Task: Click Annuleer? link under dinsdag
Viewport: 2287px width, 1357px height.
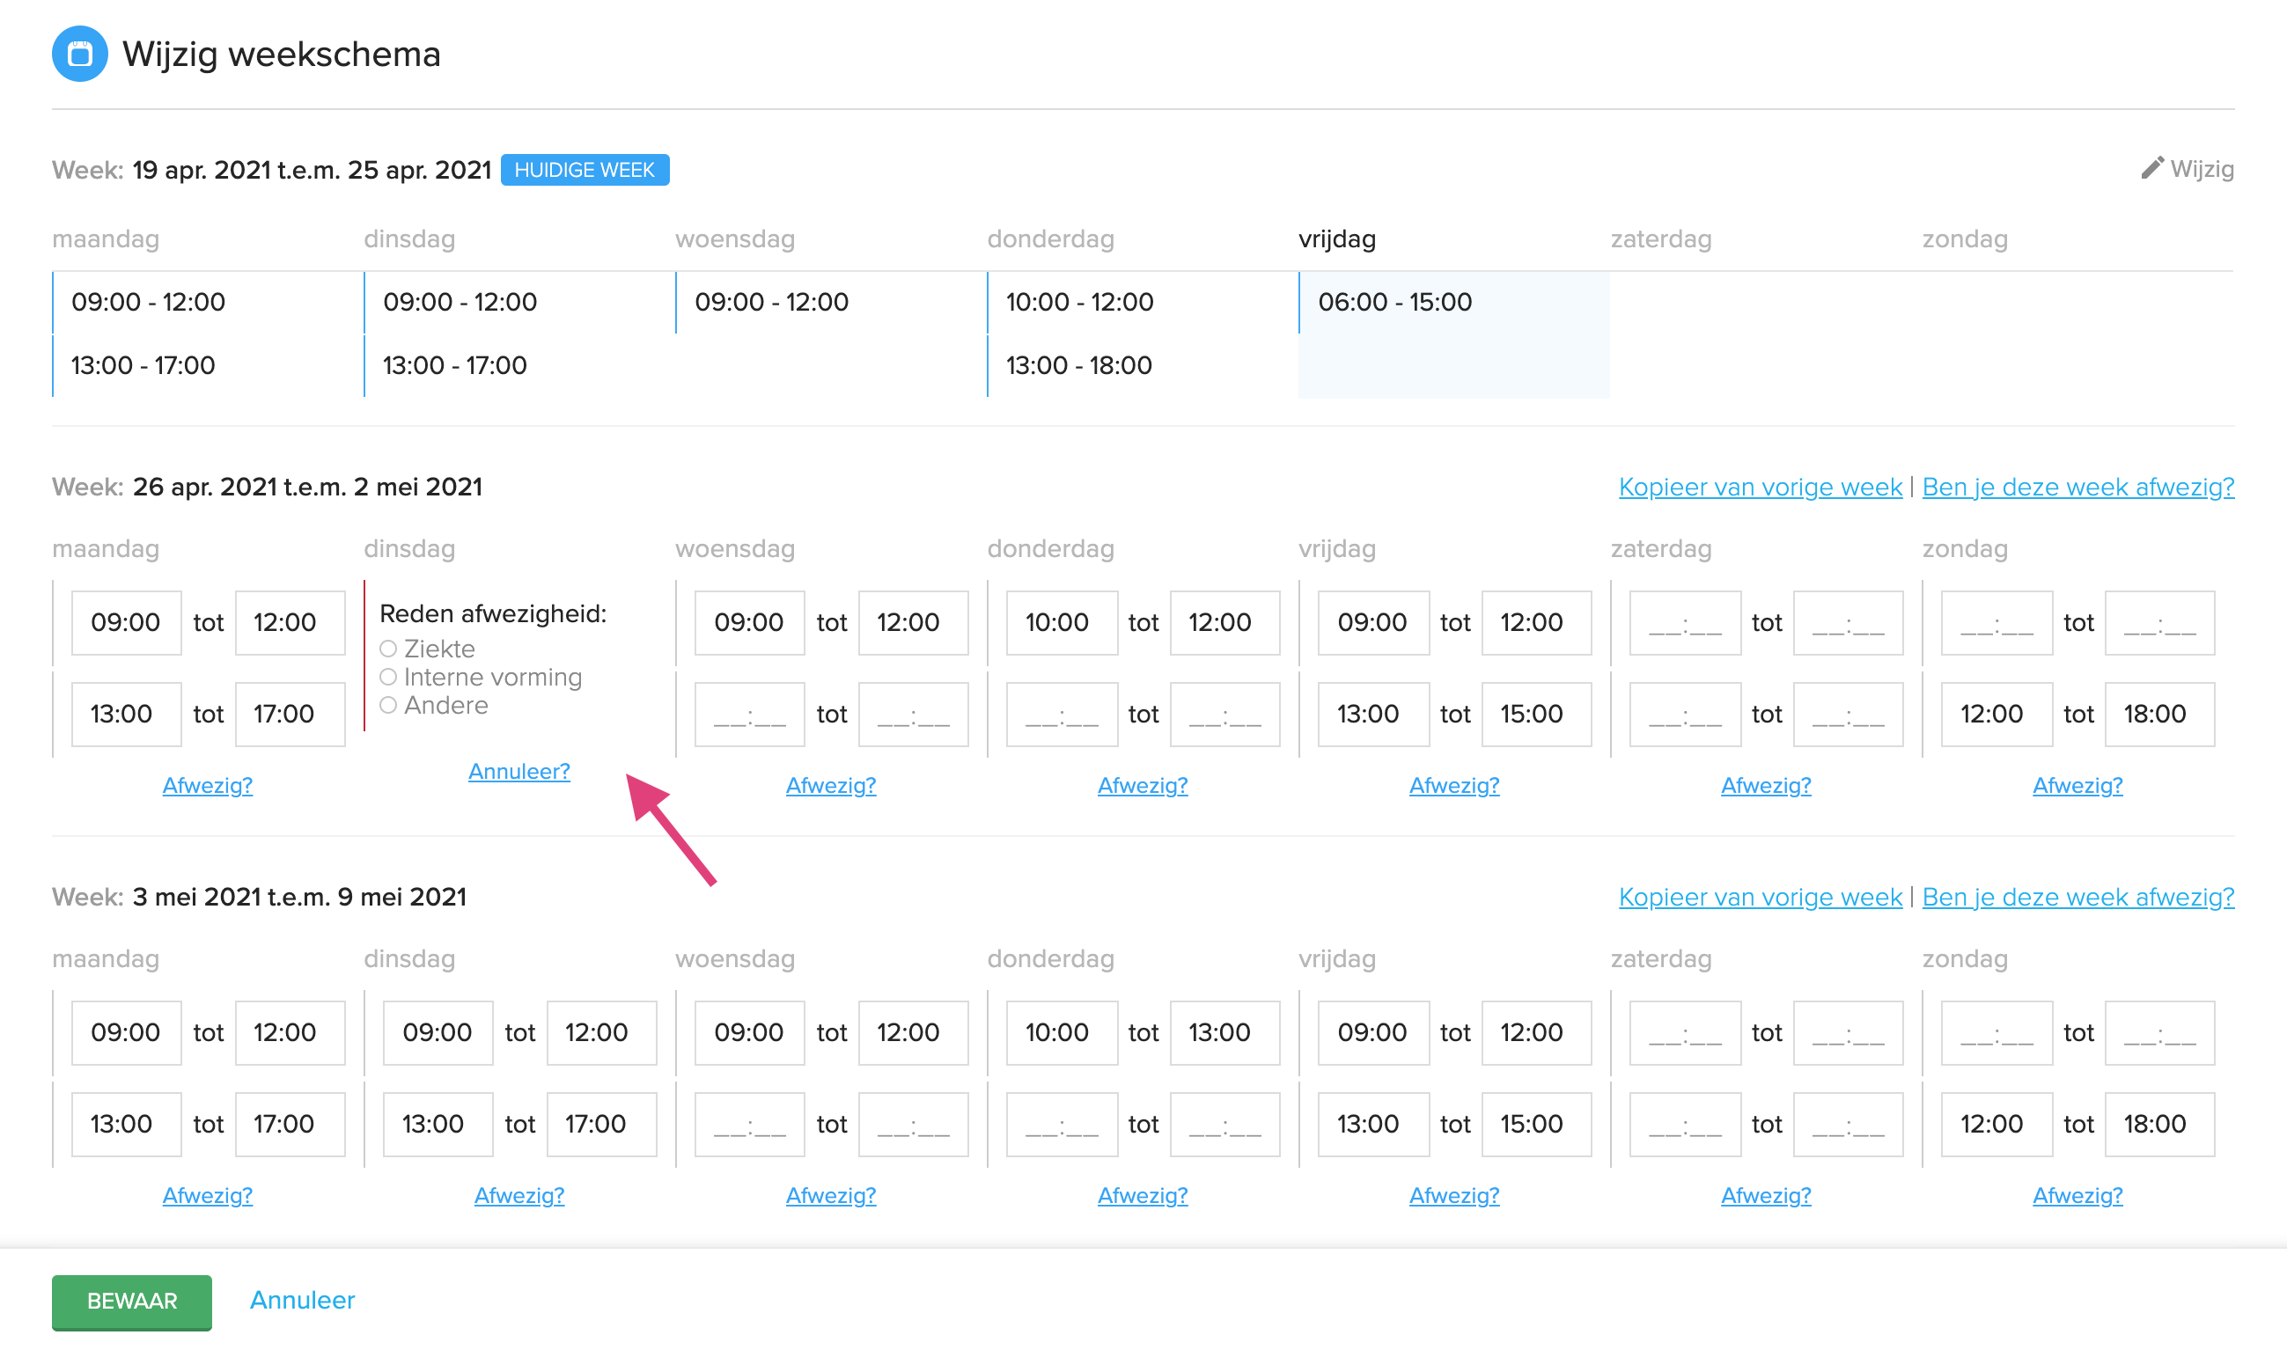Action: point(518,771)
